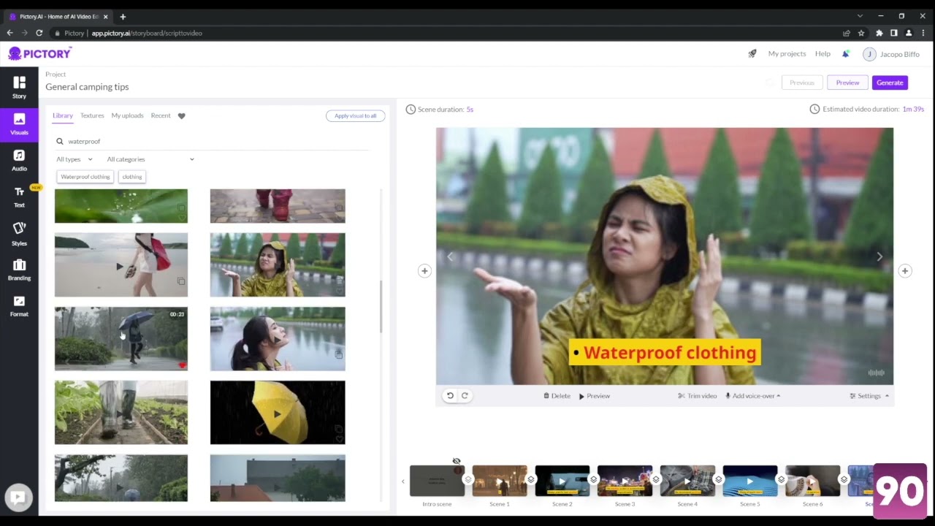Expand the scene Settings menu
Viewport: 935px width, 526px height.
click(869, 396)
